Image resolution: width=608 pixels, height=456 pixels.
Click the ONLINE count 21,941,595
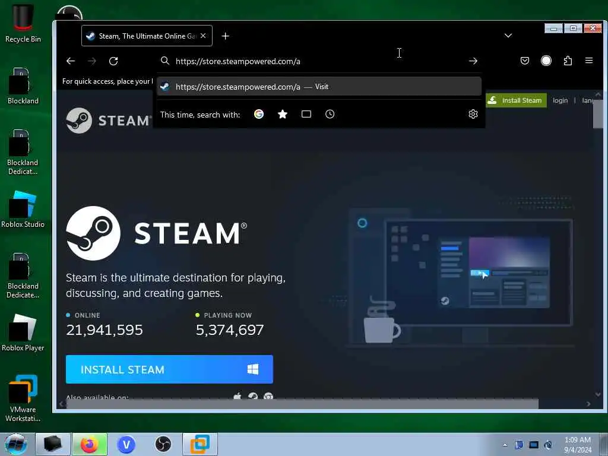[104, 330]
